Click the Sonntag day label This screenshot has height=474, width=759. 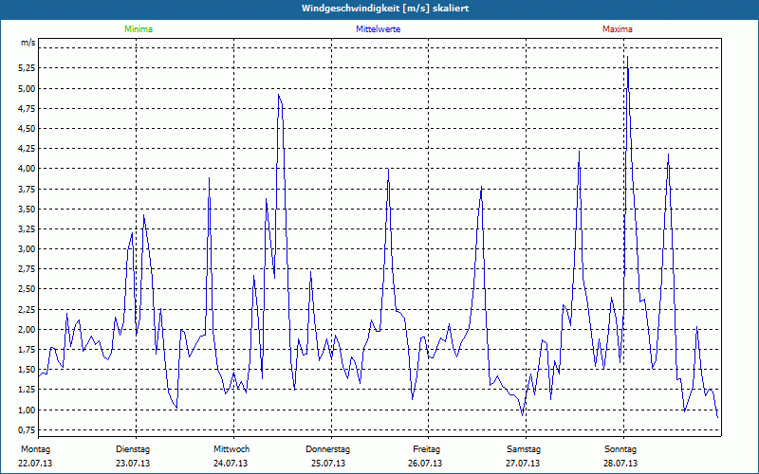pyautogui.click(x=620, y=449)
